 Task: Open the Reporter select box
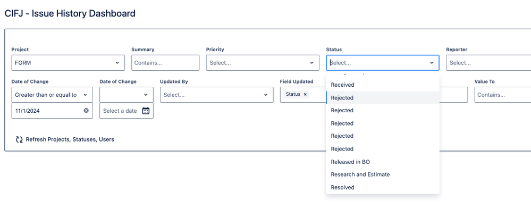pyautogui.click(x=488, y=63)
